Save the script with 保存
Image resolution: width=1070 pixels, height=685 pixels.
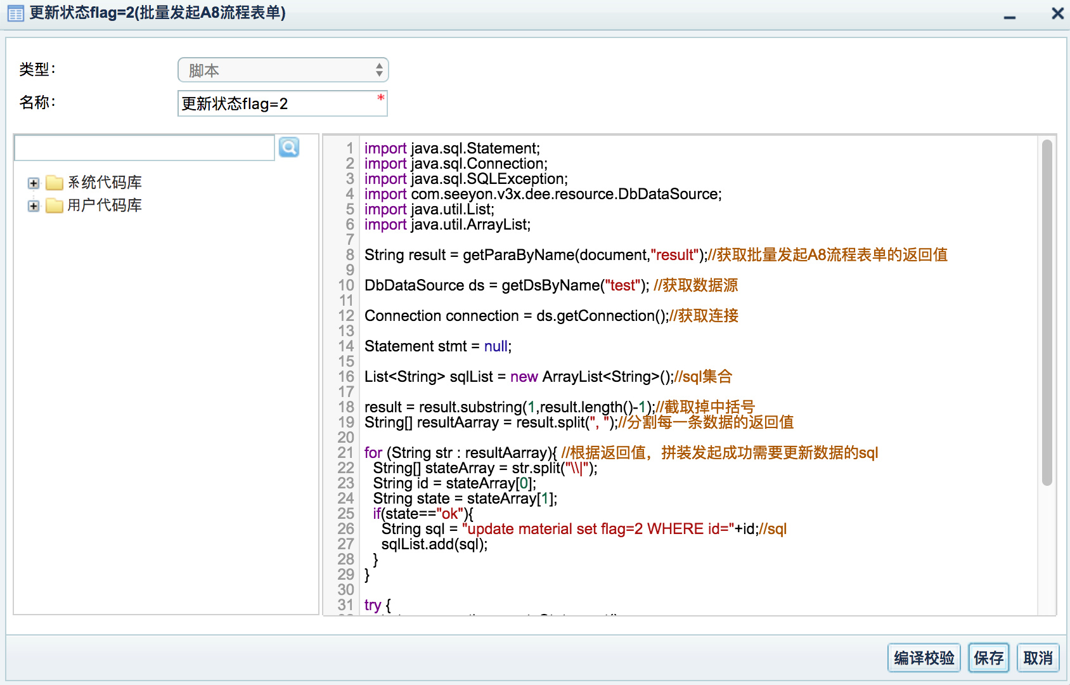988,658
